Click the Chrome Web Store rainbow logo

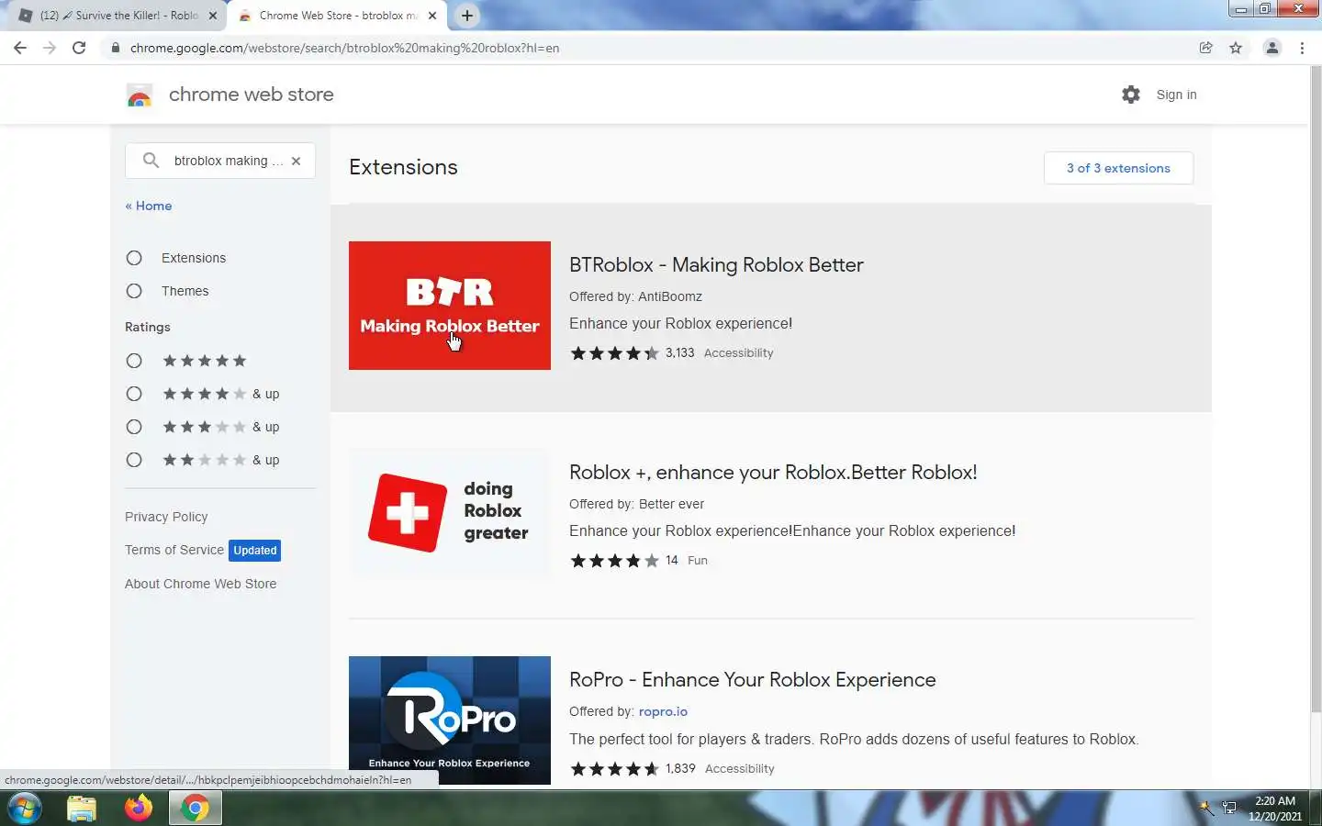(x=140, y=95)
